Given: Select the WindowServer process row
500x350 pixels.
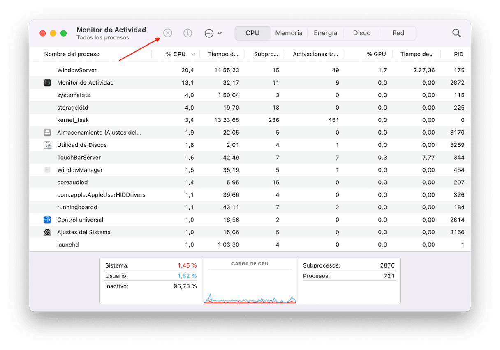Looking at the screenshot, I should click(x=250, y=70).
